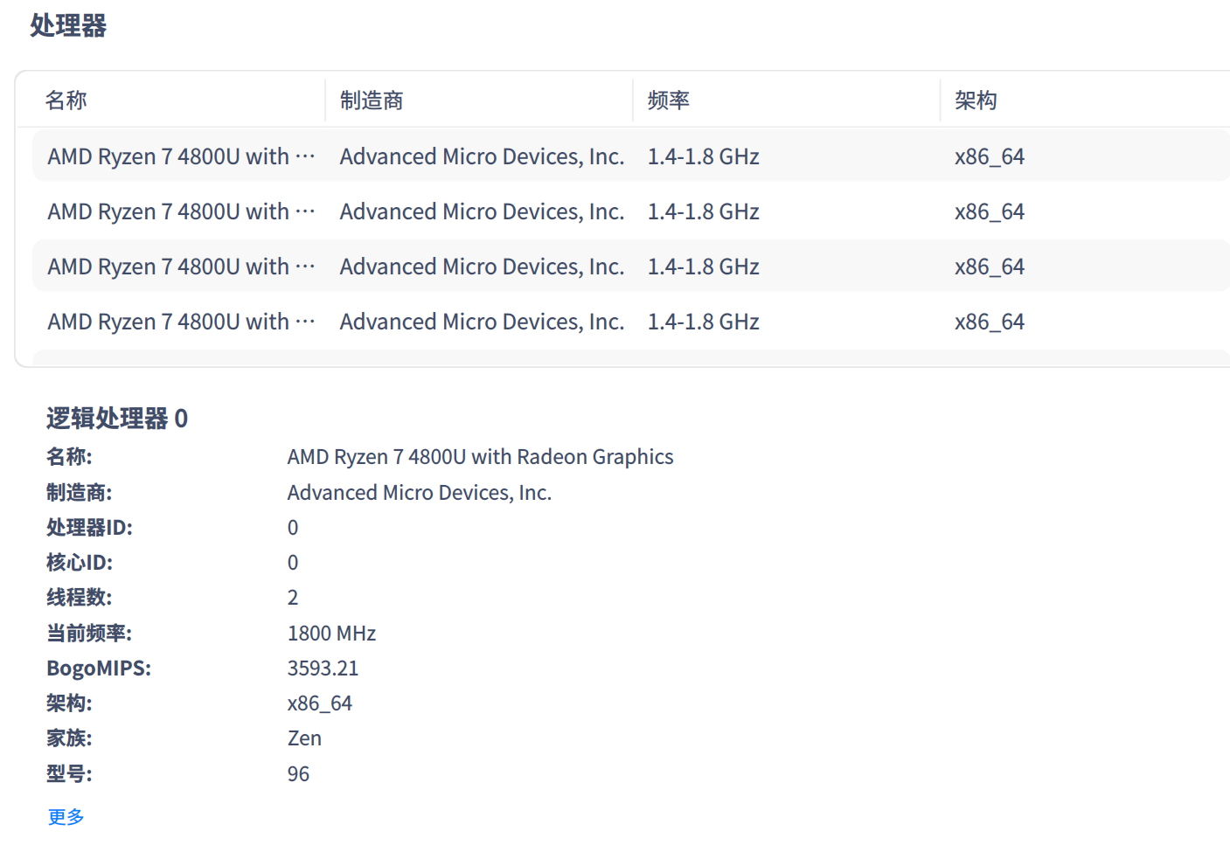Click the 线程数: label

click(x=80, y=598)
